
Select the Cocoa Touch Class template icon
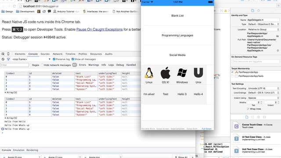236,126
